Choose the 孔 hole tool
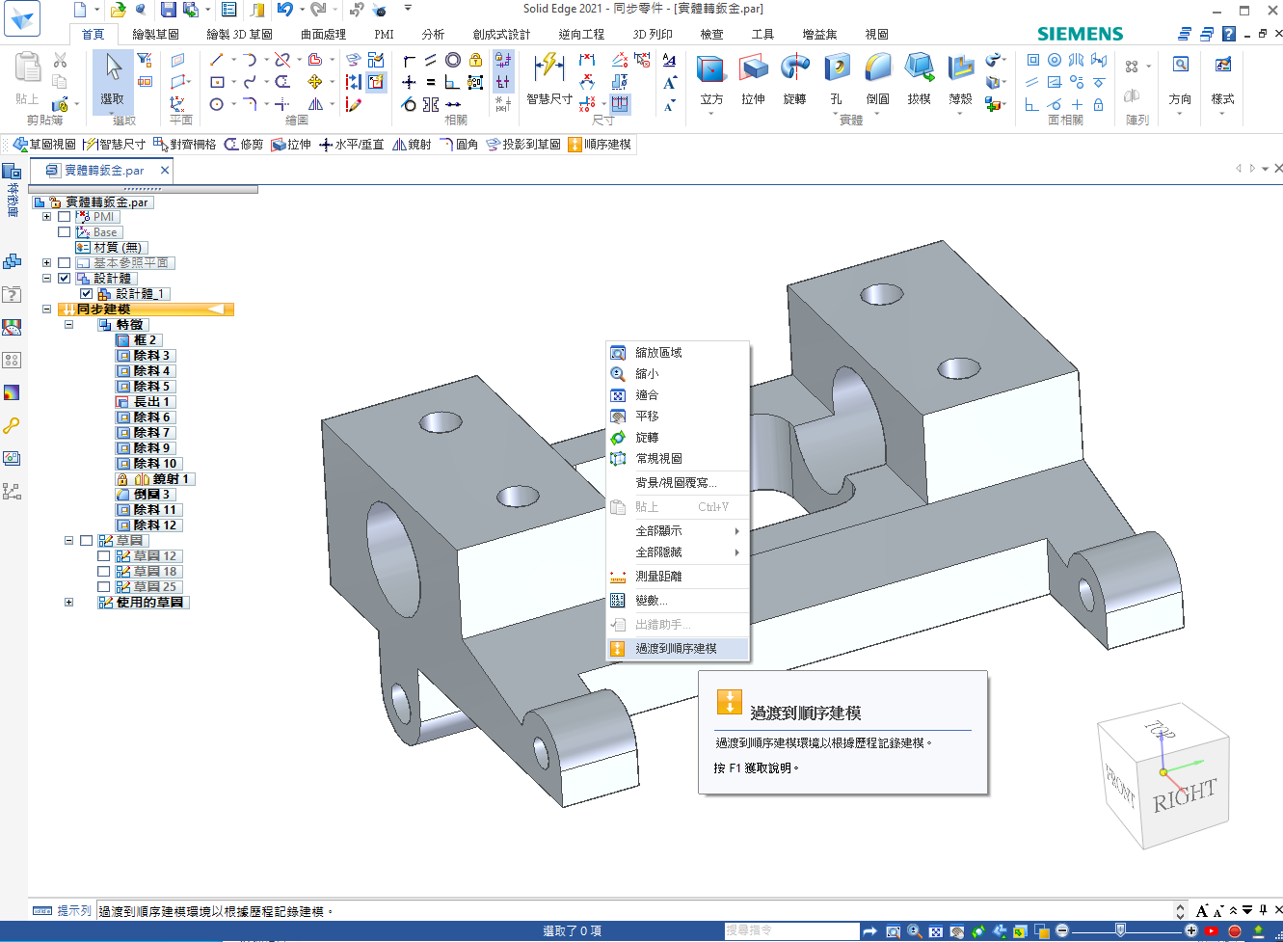This screenshot has width=1283, height=942. [x=837, y=68]
